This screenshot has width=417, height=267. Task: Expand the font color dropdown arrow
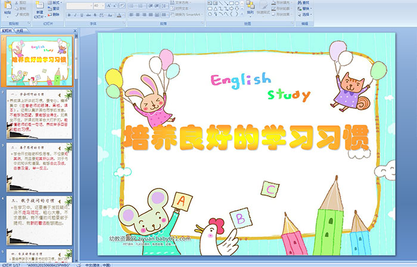(123, 15)
